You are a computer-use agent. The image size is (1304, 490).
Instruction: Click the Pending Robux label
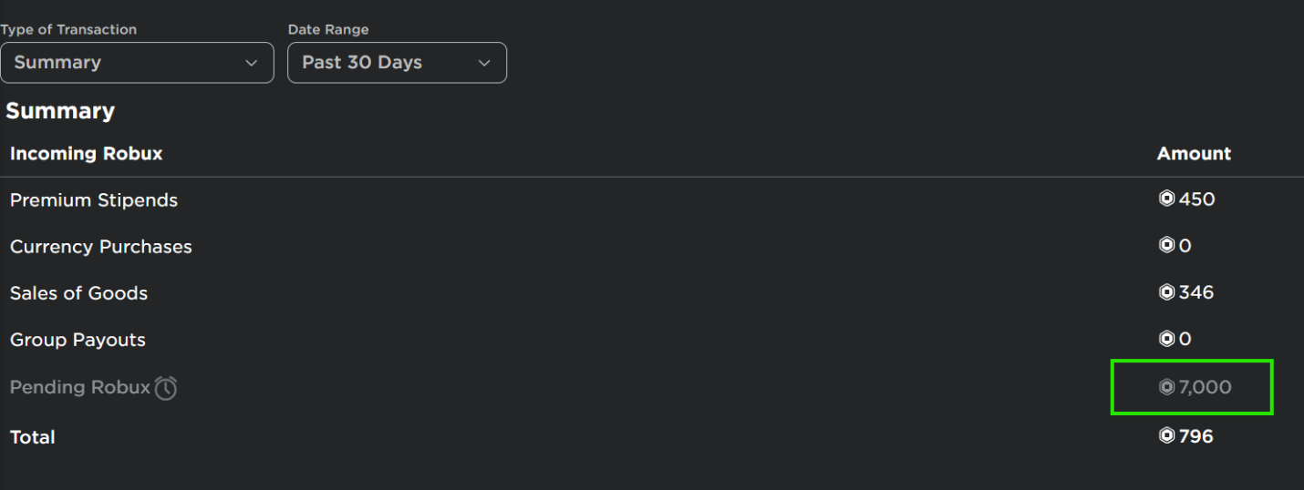pyautogui.click(x=80, y=387)
